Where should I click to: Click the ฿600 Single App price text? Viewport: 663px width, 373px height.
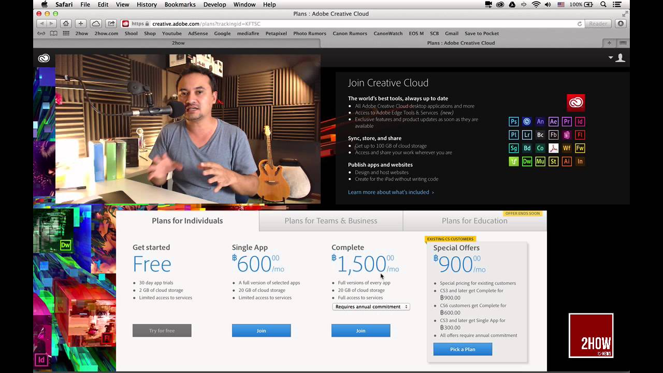tap(258, 264)
